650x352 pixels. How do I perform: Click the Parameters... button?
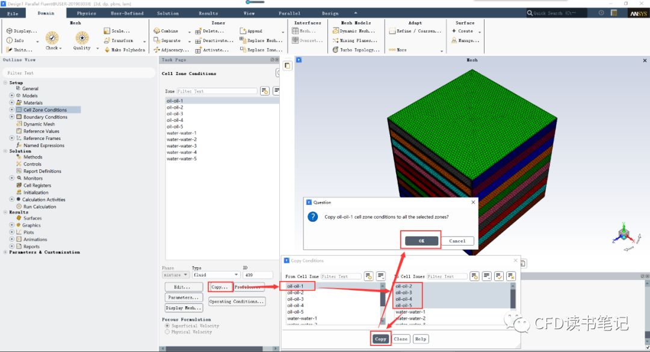184,297
